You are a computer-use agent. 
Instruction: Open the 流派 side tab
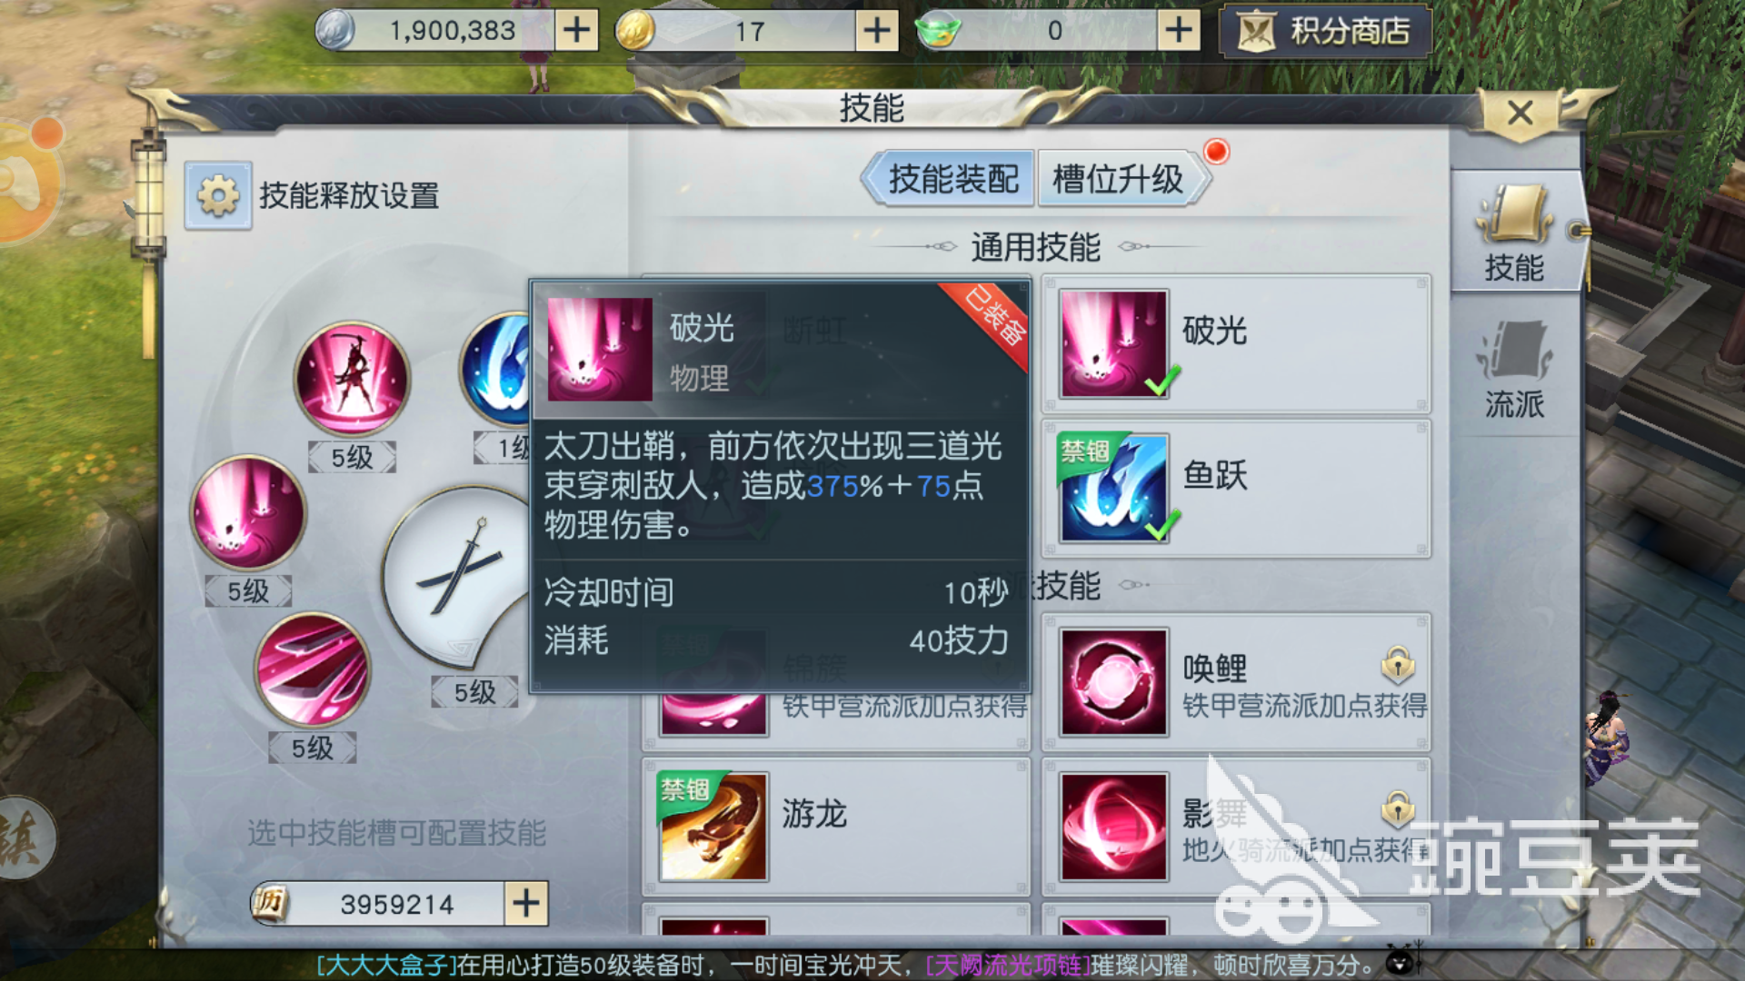1514,368
